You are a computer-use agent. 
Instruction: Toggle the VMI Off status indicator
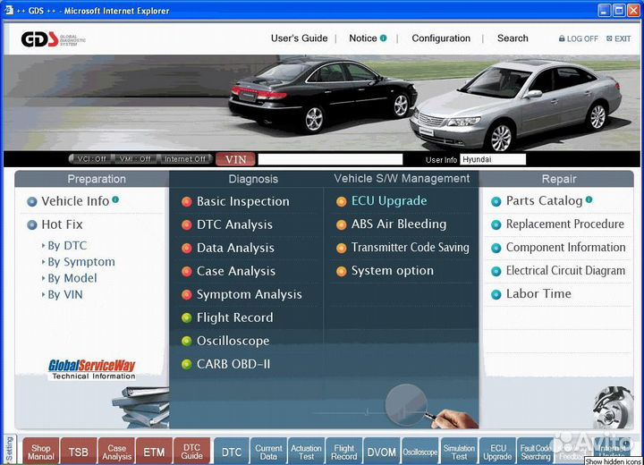pyautogui.click(x=135, y=159)
